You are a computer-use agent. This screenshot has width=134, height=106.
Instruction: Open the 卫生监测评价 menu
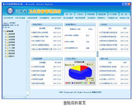click(x=44, y=18)
